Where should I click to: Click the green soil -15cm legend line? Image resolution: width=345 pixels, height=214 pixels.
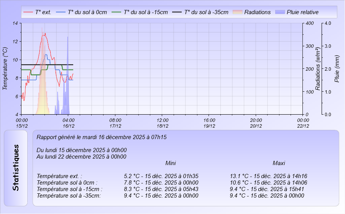click(117, 12)
